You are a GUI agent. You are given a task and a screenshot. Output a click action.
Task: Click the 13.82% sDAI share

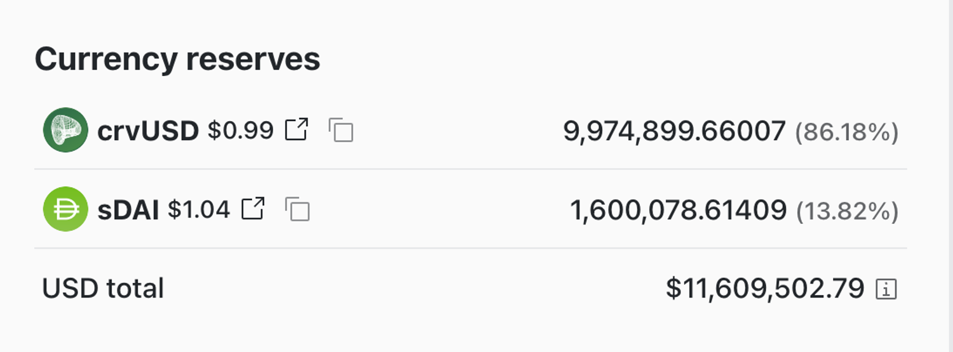(x=847, y=211)
